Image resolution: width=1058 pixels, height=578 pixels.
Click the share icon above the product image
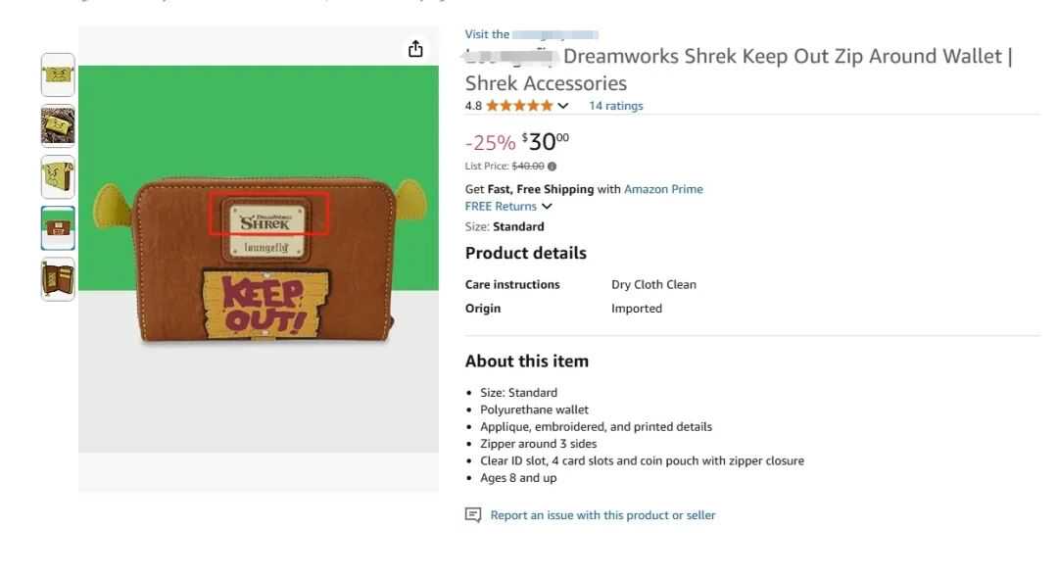pos(415,49)
